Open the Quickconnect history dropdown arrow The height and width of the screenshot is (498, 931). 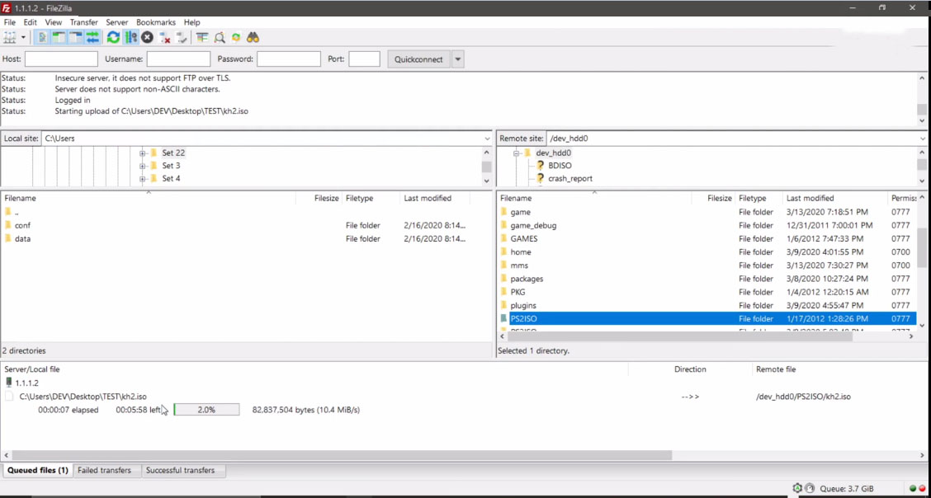(458, 59)
